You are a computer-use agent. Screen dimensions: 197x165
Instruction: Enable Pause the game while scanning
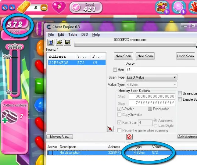click(x=119, y=130)
